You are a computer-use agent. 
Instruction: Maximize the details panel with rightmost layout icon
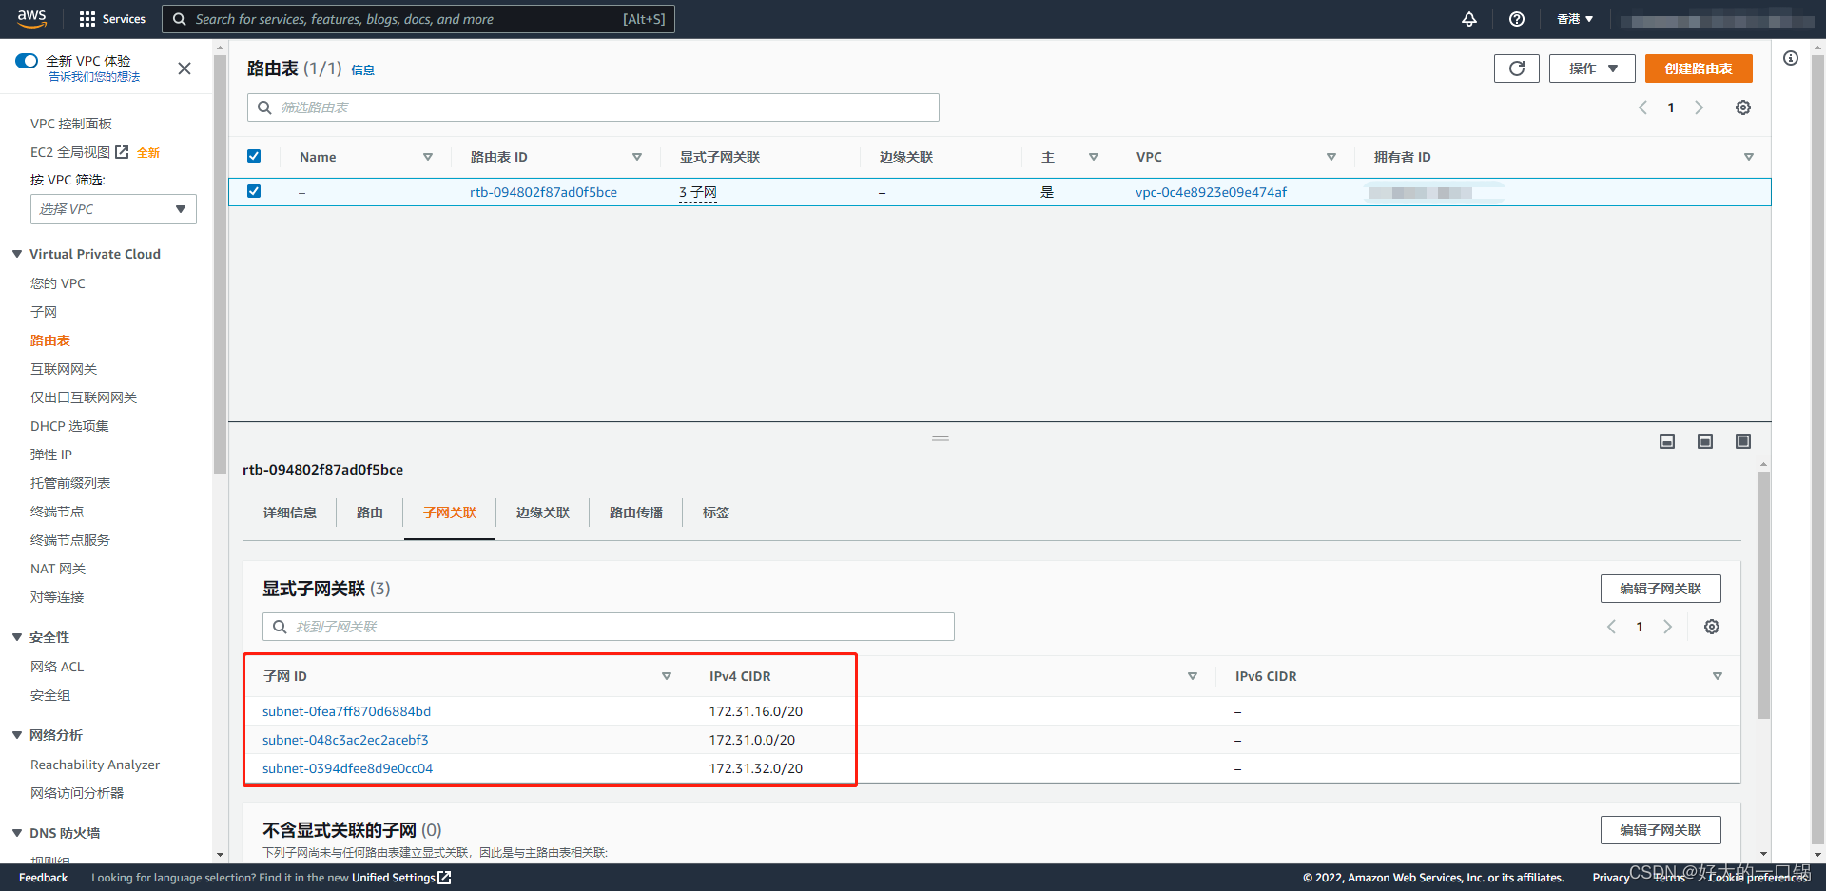pyautogui.click(x=1742, y=441)
